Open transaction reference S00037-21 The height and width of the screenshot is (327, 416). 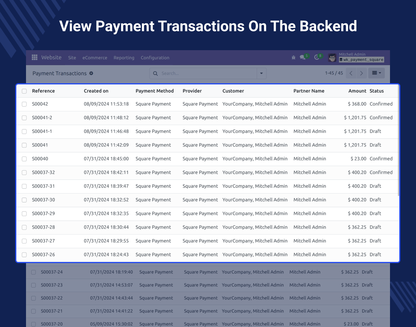tap(52, 311)
